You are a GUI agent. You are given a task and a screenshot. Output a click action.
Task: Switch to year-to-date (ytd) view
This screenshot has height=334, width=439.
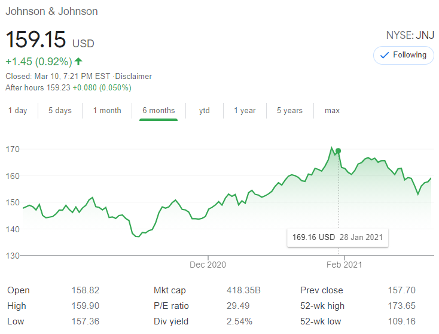(x=205, y=110)
